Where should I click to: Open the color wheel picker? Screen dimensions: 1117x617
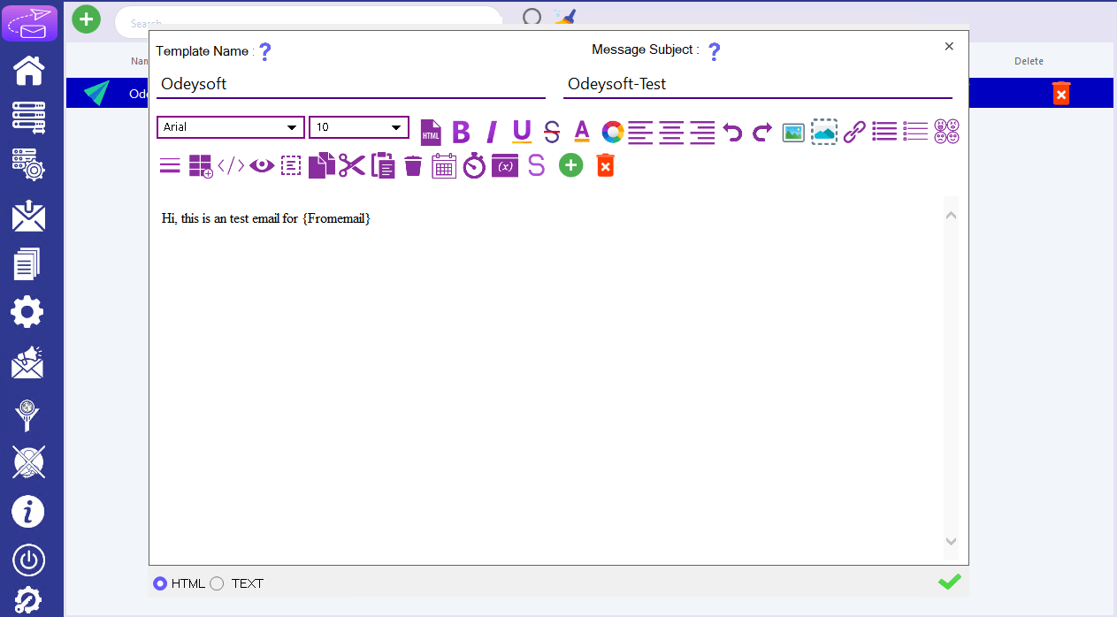tap(613, 132)
